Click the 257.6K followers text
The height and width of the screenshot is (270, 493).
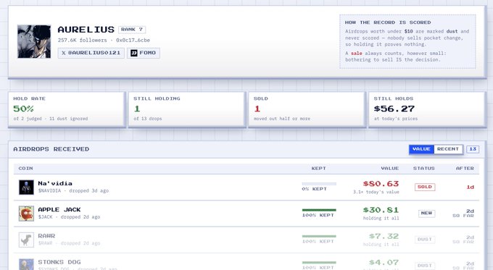click(83, 41)
